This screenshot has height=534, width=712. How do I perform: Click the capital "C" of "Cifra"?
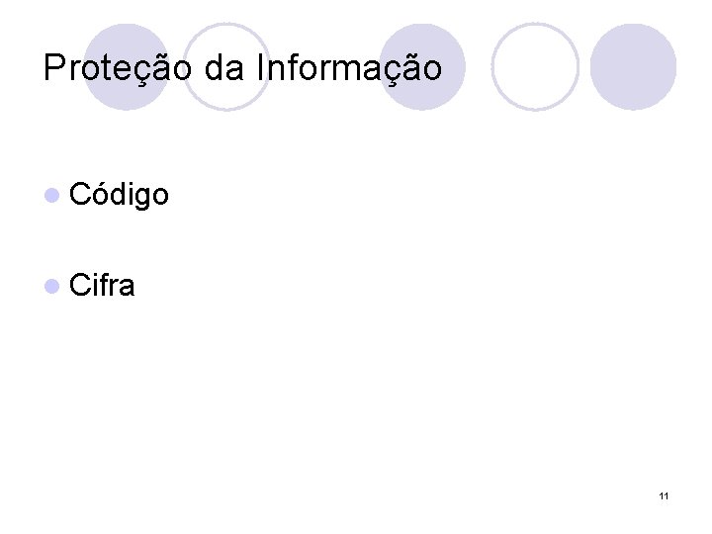[82, 286]
